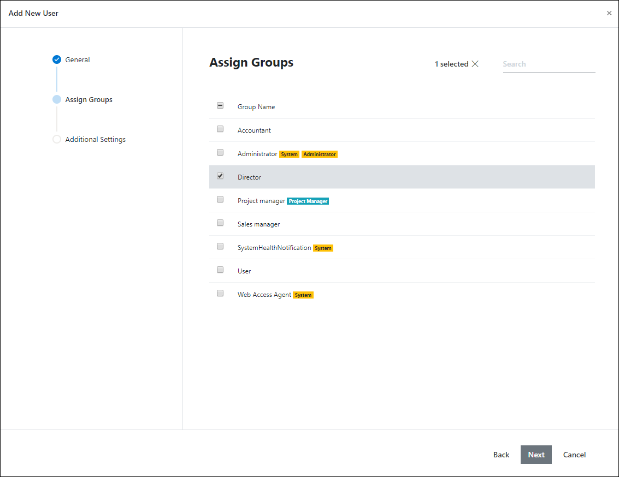Check the SystemHealthNotification group checkbox
The height and width of the screenshot is (477, 619).
[220, 246]
